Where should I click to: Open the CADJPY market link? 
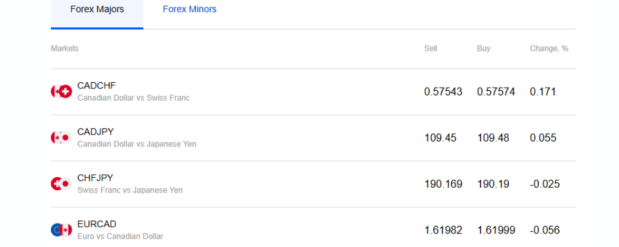tap(95, 132)
